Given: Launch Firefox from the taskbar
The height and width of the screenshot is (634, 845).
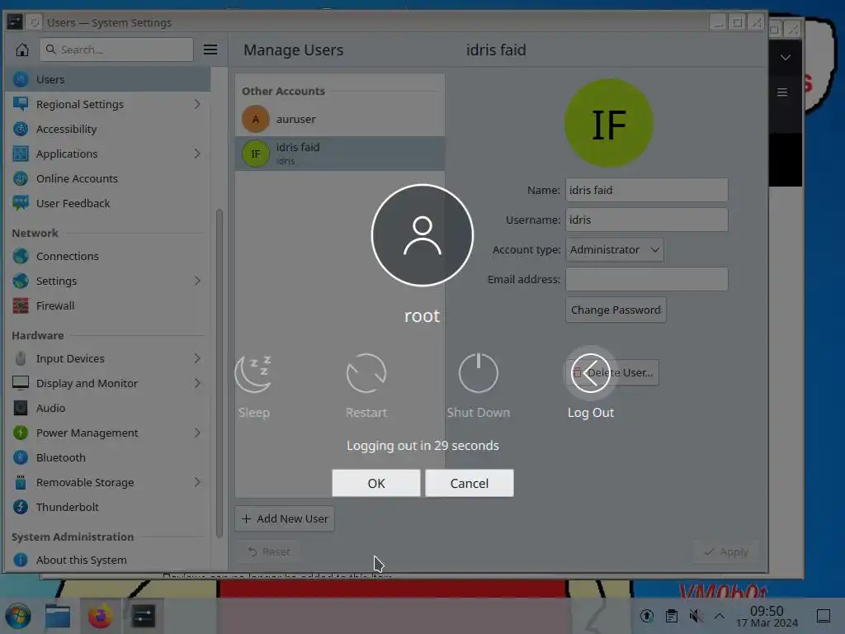Looking at the screenshot, I should [100, 616].
